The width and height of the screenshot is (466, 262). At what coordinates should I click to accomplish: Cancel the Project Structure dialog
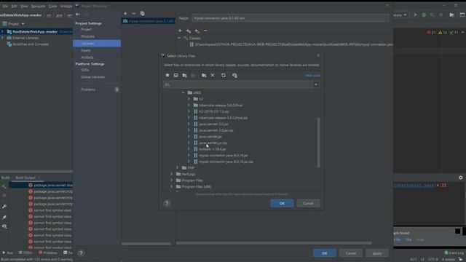(351, 253)
